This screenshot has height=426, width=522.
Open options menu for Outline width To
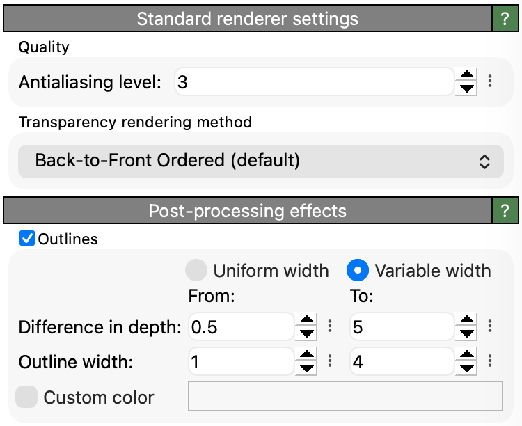click(x=490, y=361)
